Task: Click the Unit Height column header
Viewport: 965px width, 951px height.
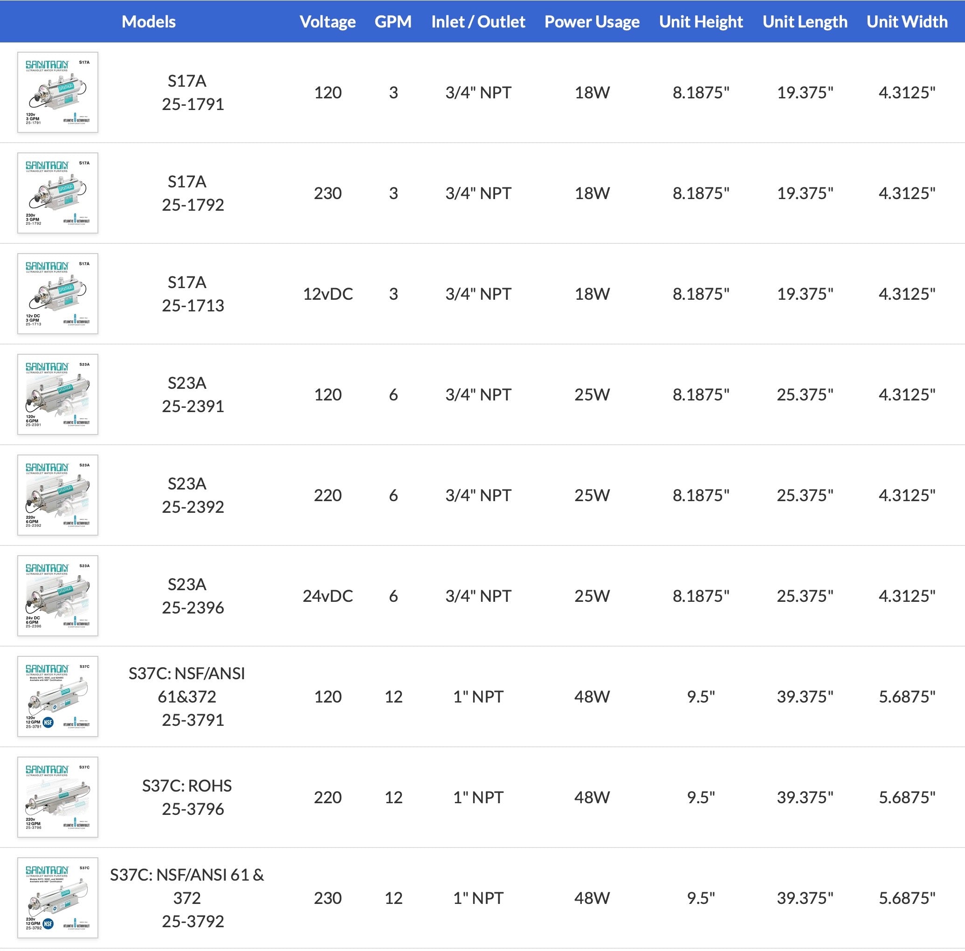Action: pos(701,21)
